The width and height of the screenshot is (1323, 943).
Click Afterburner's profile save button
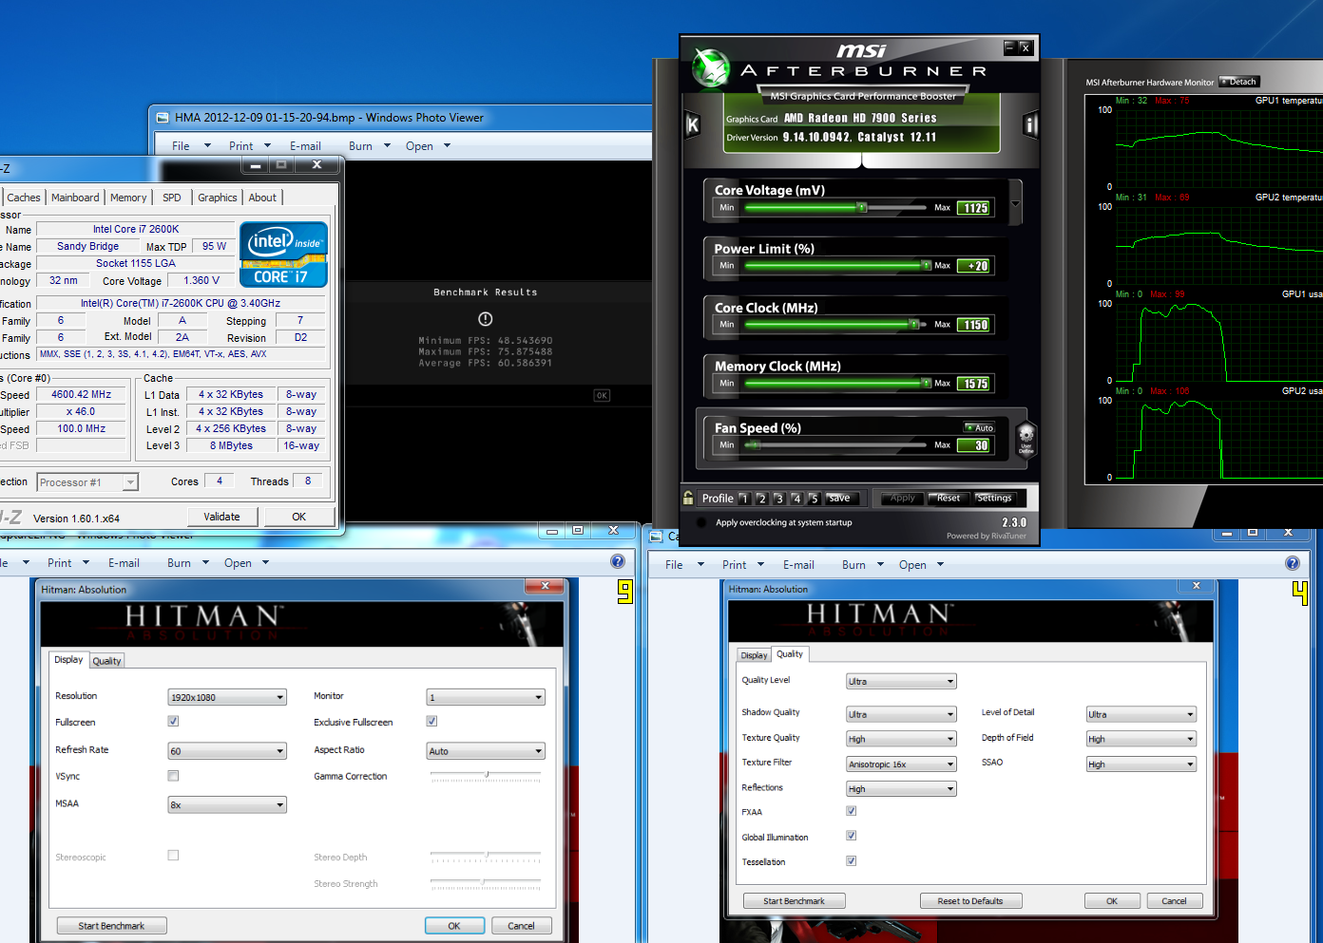[839, 498]
